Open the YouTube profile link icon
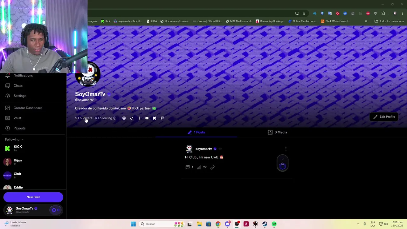 (147, 118)
